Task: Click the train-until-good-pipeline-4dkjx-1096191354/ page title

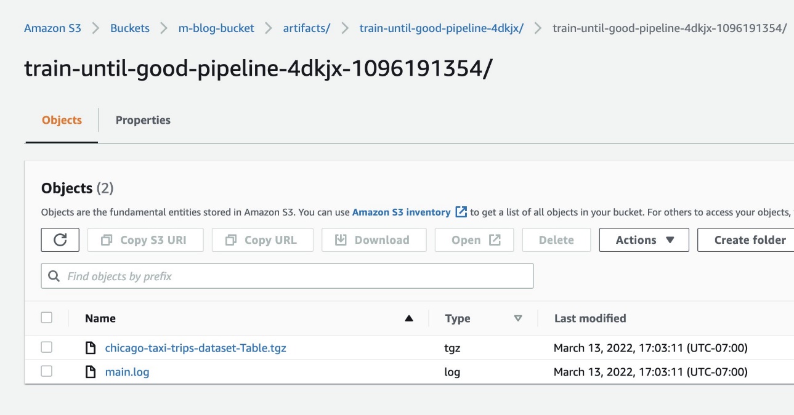Action: click(x=258, y=69)
